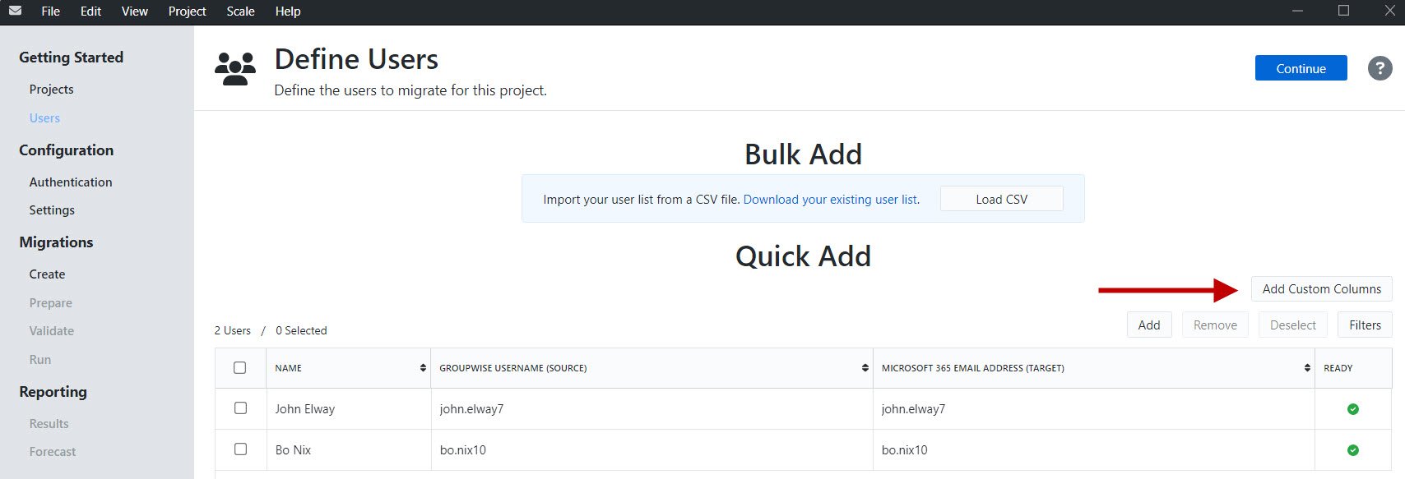The image size is (1405, 479).
Task: Open the Scale menu
Action: (x=240, y=12)
